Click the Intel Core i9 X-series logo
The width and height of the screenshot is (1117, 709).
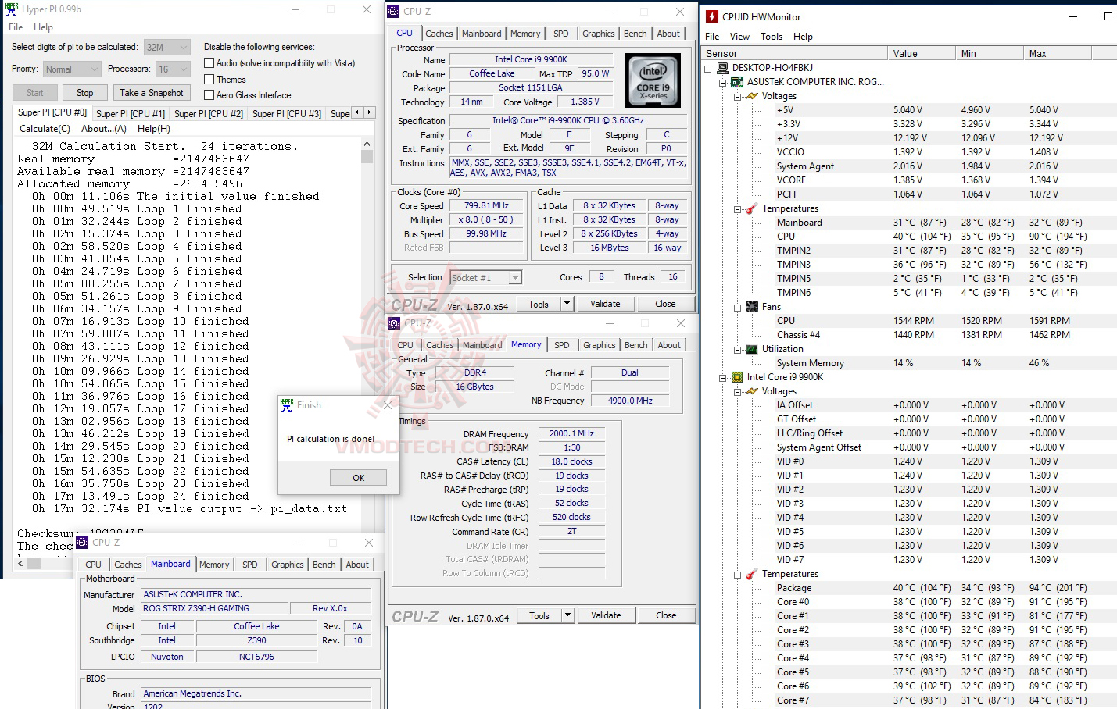(x=653, y=80)
